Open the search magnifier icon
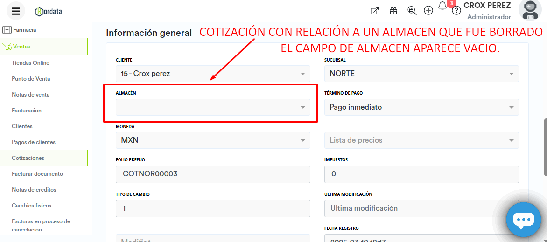Image resolution: width=547 pixels, height=242 pixels. 412,11
